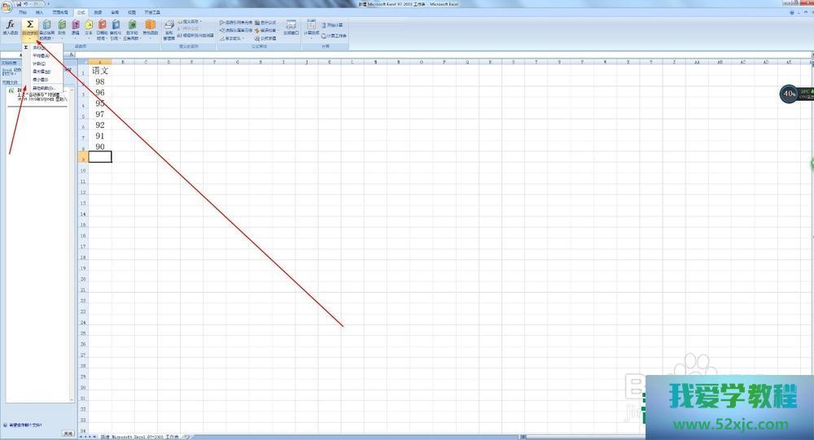Click the Office button at top-left
This screenshot has height=440, width=814.
click(x=7, y=7)
